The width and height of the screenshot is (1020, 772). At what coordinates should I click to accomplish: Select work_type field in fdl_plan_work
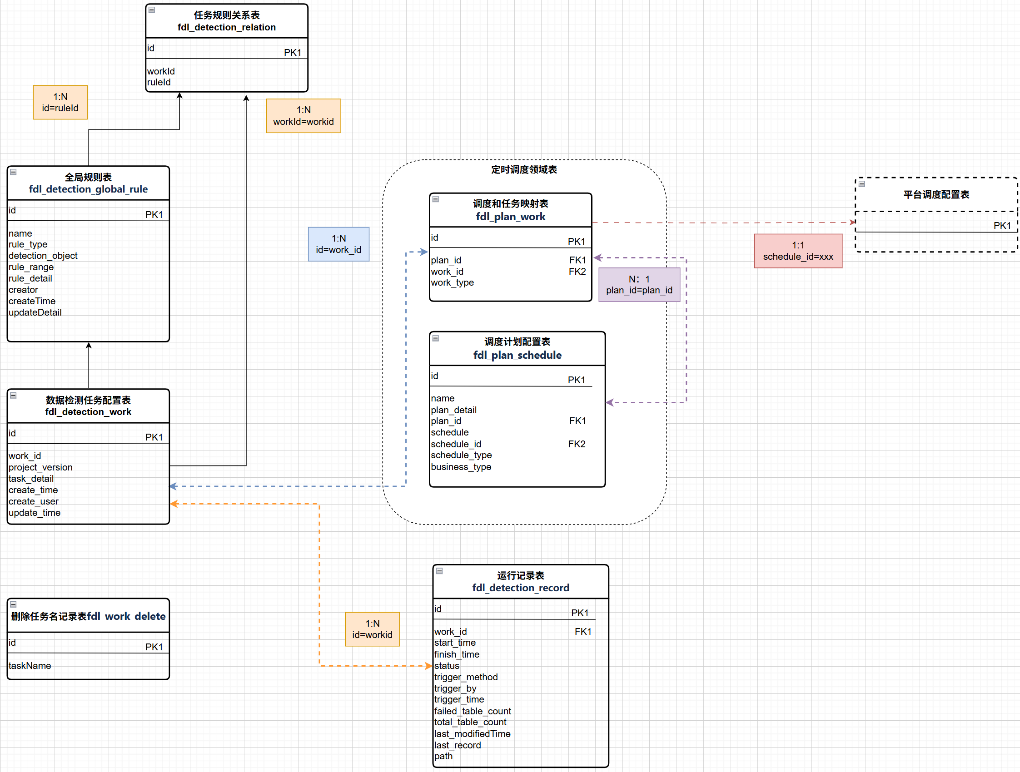click(x=453, y=282)
